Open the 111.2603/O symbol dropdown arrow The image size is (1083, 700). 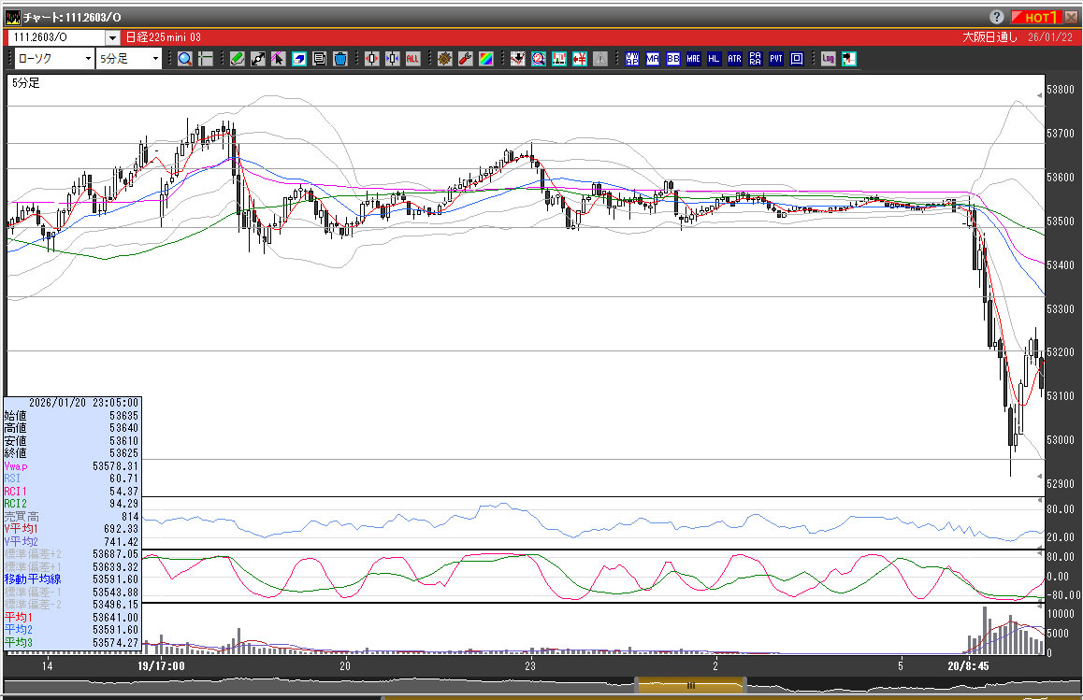click(x=112, y=37)
